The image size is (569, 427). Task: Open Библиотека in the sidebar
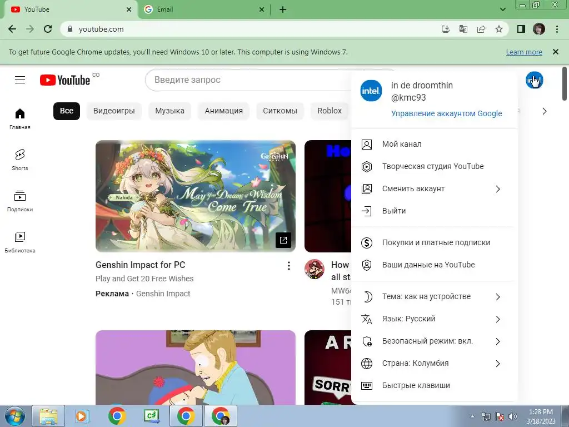click(20, 242)
